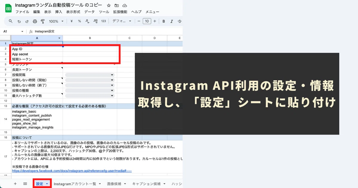This screenshot has height=188, width=358.
Task: Open the 投稿間隔 dropdown chip
Action: click(x=90, y=75)
